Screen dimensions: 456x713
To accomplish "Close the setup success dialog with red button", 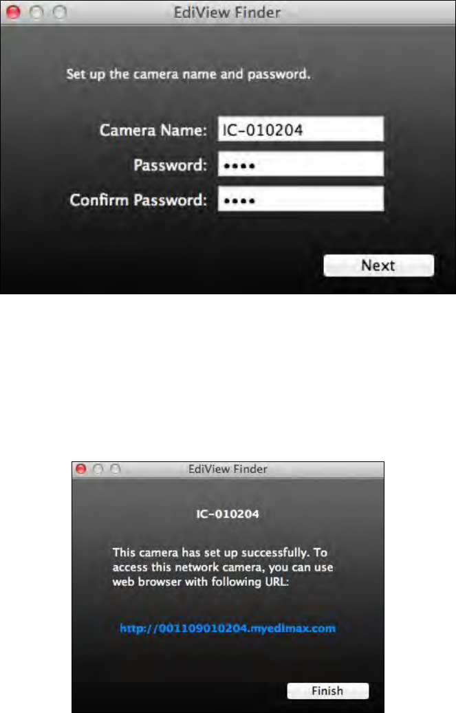I will click(x=81, y=469).
